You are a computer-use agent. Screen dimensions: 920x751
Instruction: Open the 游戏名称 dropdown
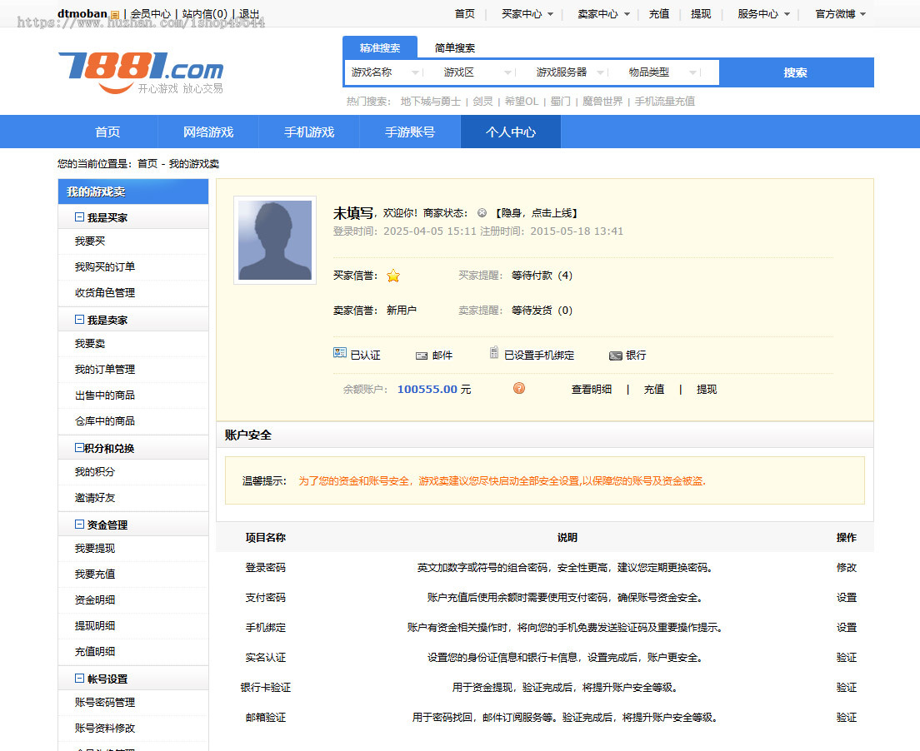[x=386, y=72]
